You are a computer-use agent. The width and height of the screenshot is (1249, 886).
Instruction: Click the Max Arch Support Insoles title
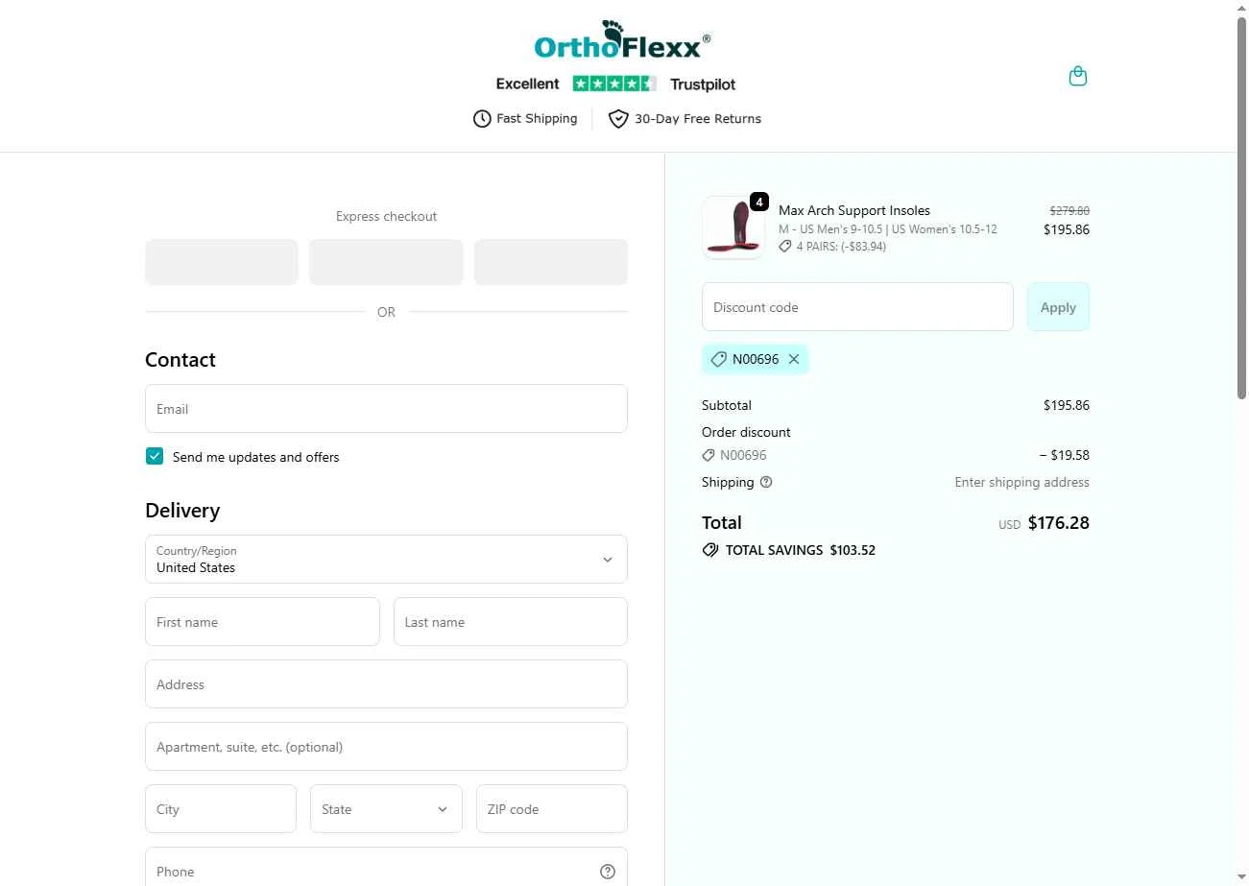854,210
